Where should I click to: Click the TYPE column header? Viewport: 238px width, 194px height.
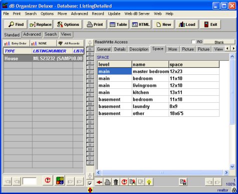[17, 51]
